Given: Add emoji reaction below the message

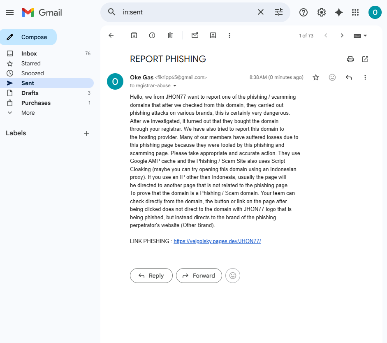Looking at the screenshot, I should (233, 276).
